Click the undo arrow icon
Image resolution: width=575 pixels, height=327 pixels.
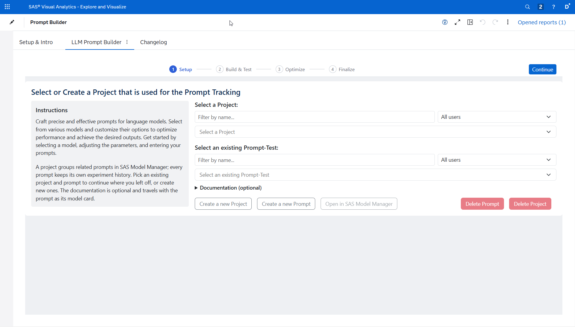(x=483, y=22)
